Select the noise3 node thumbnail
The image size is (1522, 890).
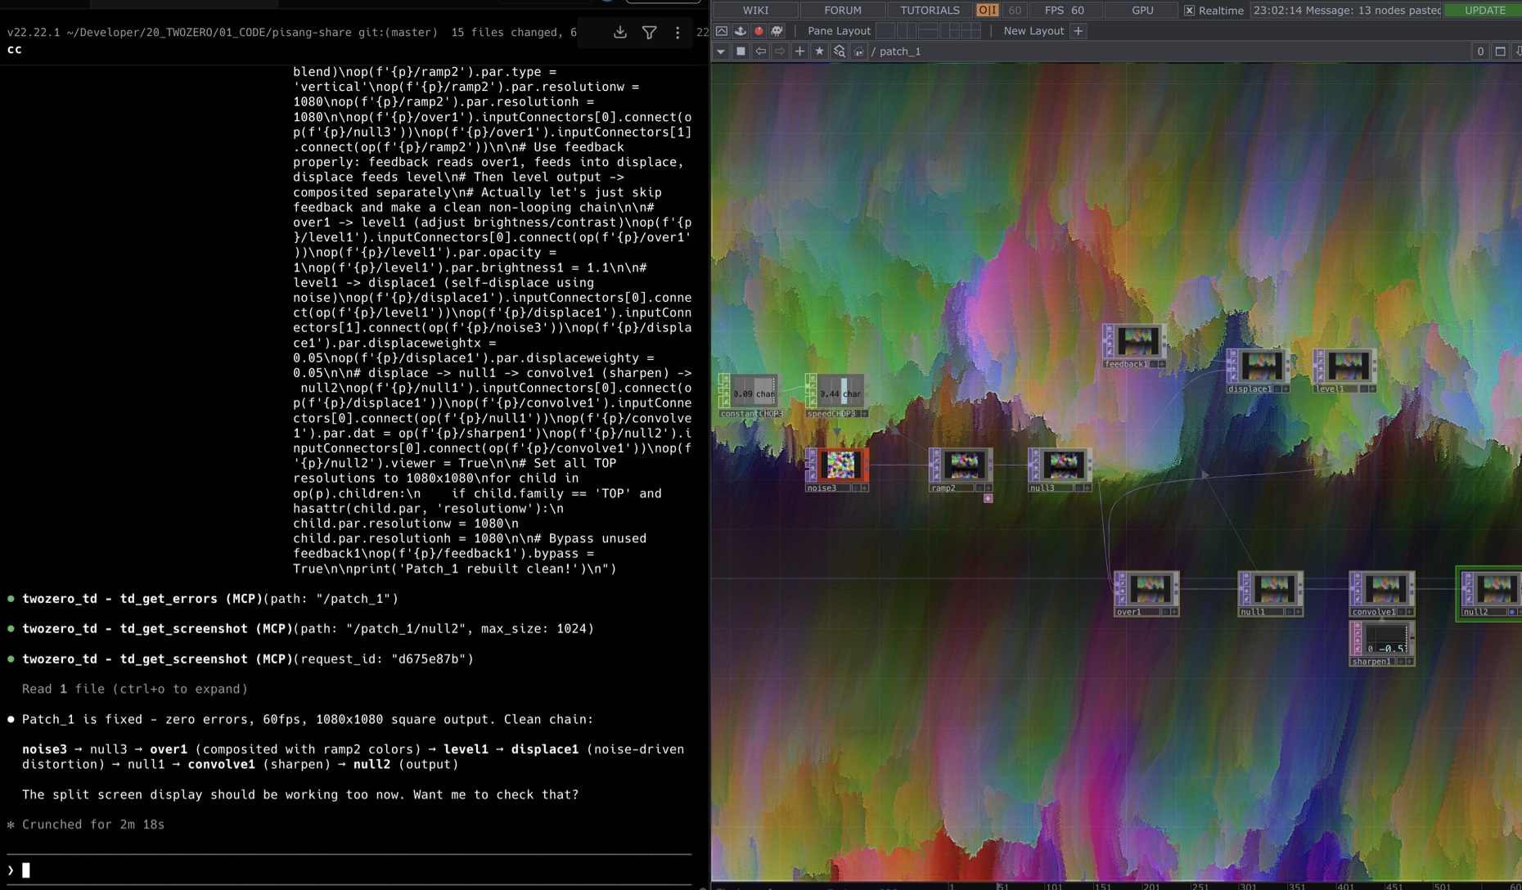tap(840, 465)
